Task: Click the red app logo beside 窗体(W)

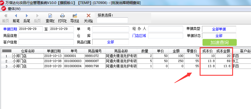Action: 3,9
